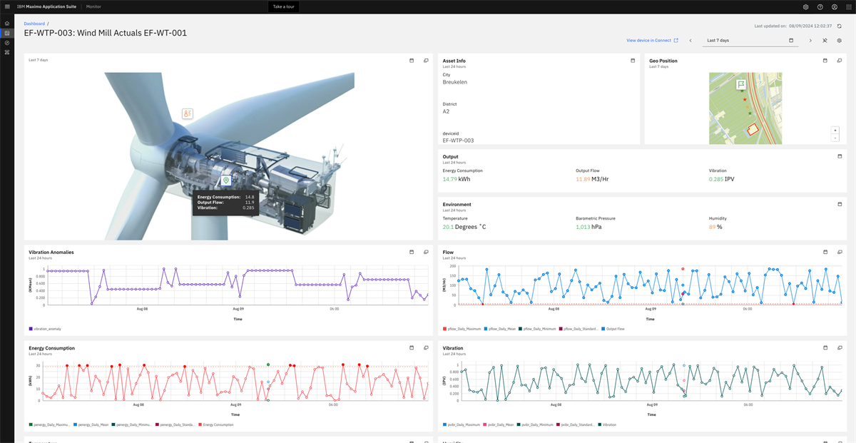Toggle Energy Consumption legend series
Screen dimensions: 856x443
point(216,424)
